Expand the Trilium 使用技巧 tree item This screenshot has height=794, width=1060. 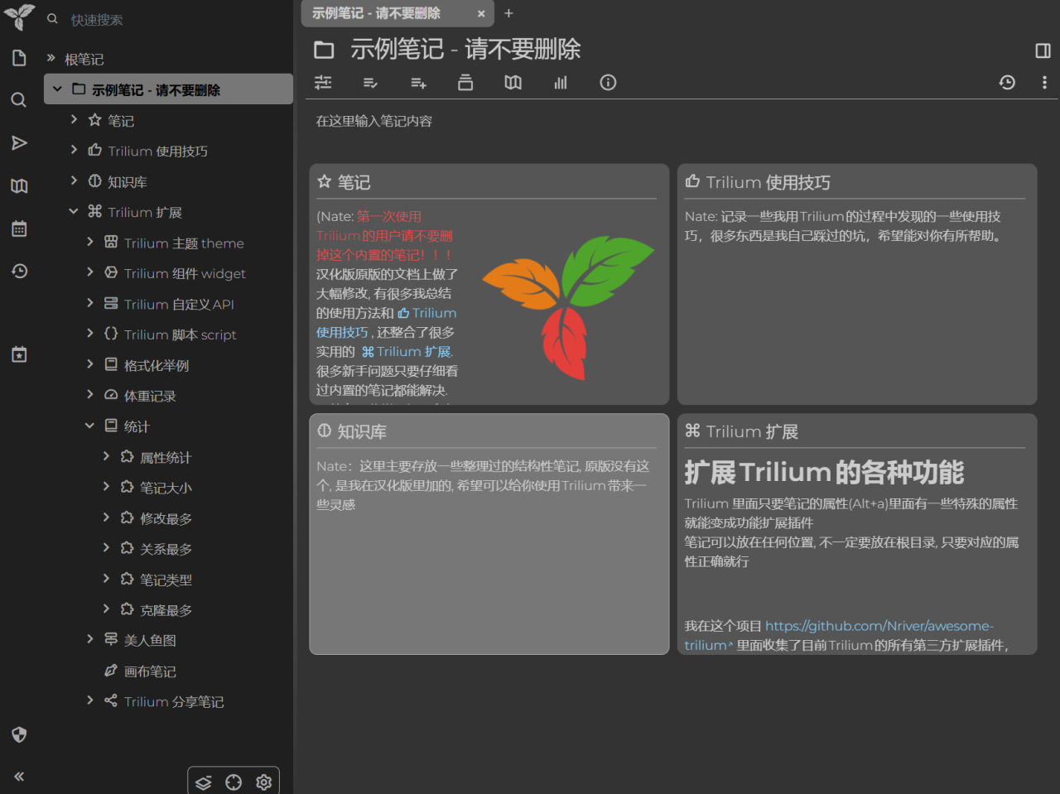(x=73, y=151)
